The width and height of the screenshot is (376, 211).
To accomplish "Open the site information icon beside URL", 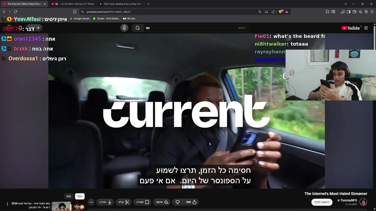I will (x=82, y=12).
